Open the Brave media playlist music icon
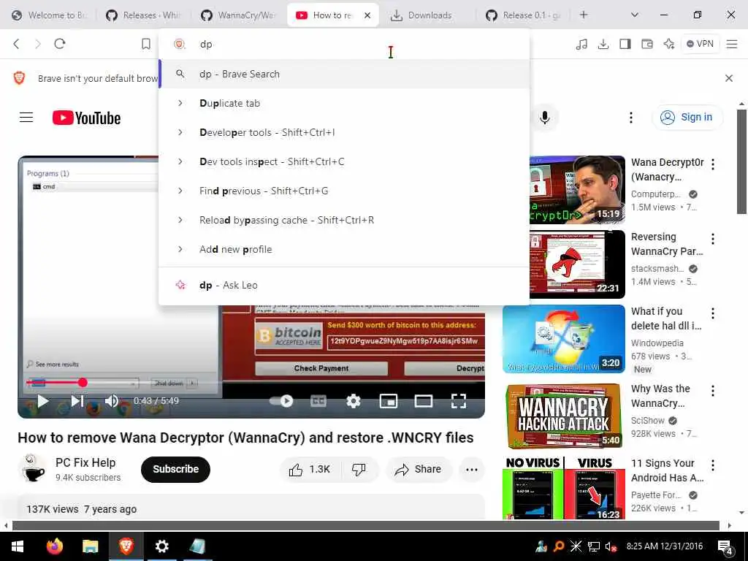Image resolution: width=748 pixels, height=561 pixels. pos(581,44)
